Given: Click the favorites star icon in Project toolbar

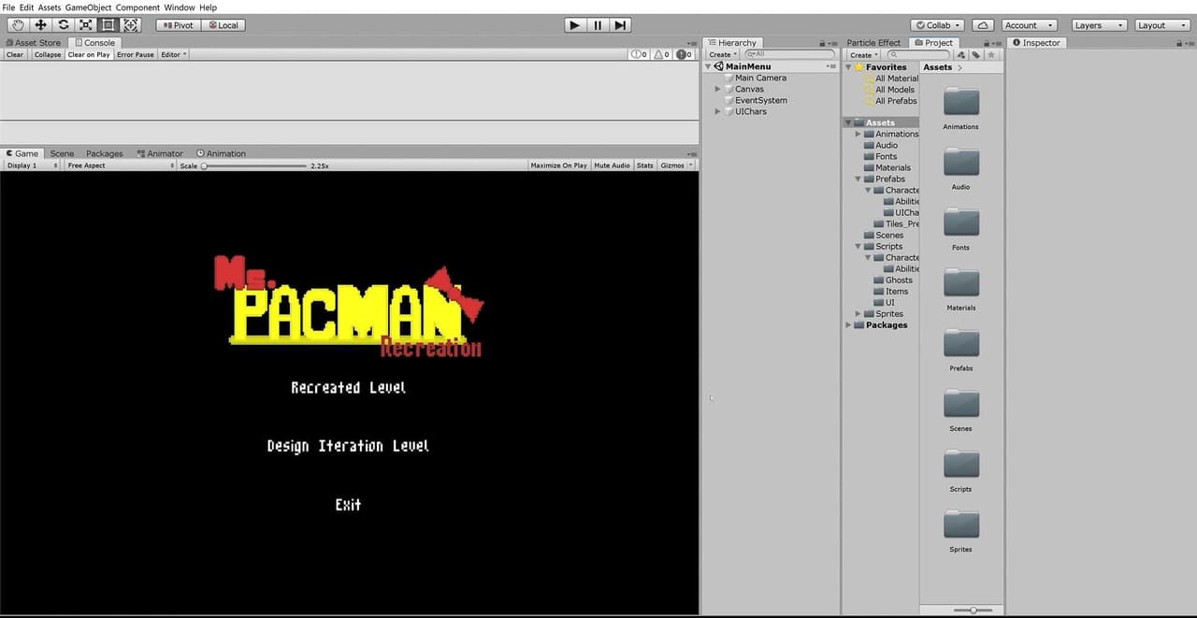Looking at the screenshot, I should coord(991,54).
